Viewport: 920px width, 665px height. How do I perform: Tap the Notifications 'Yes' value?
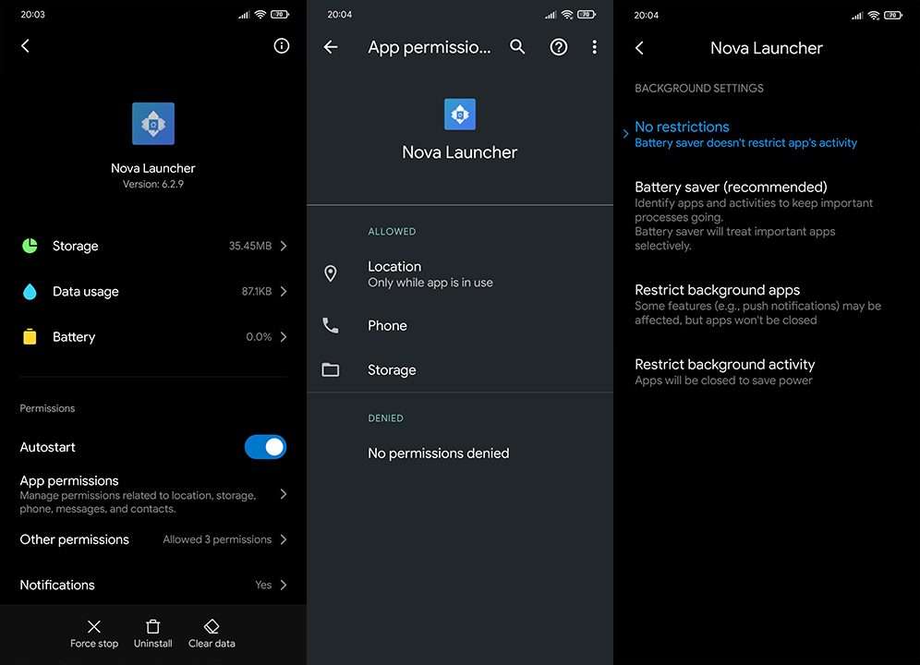tap(263, 585)
